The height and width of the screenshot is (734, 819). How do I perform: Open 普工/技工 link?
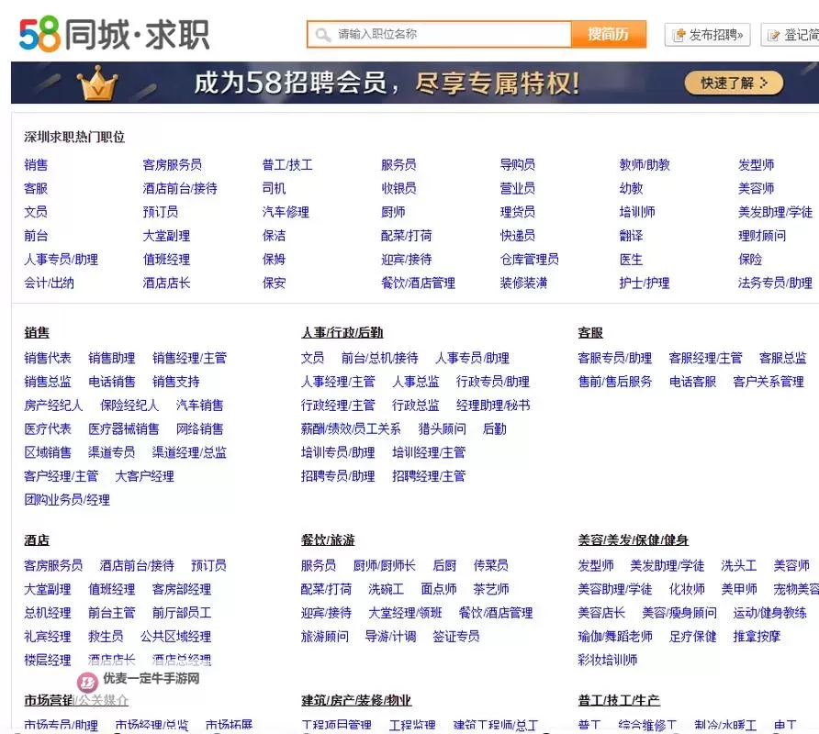click(287, 165)
